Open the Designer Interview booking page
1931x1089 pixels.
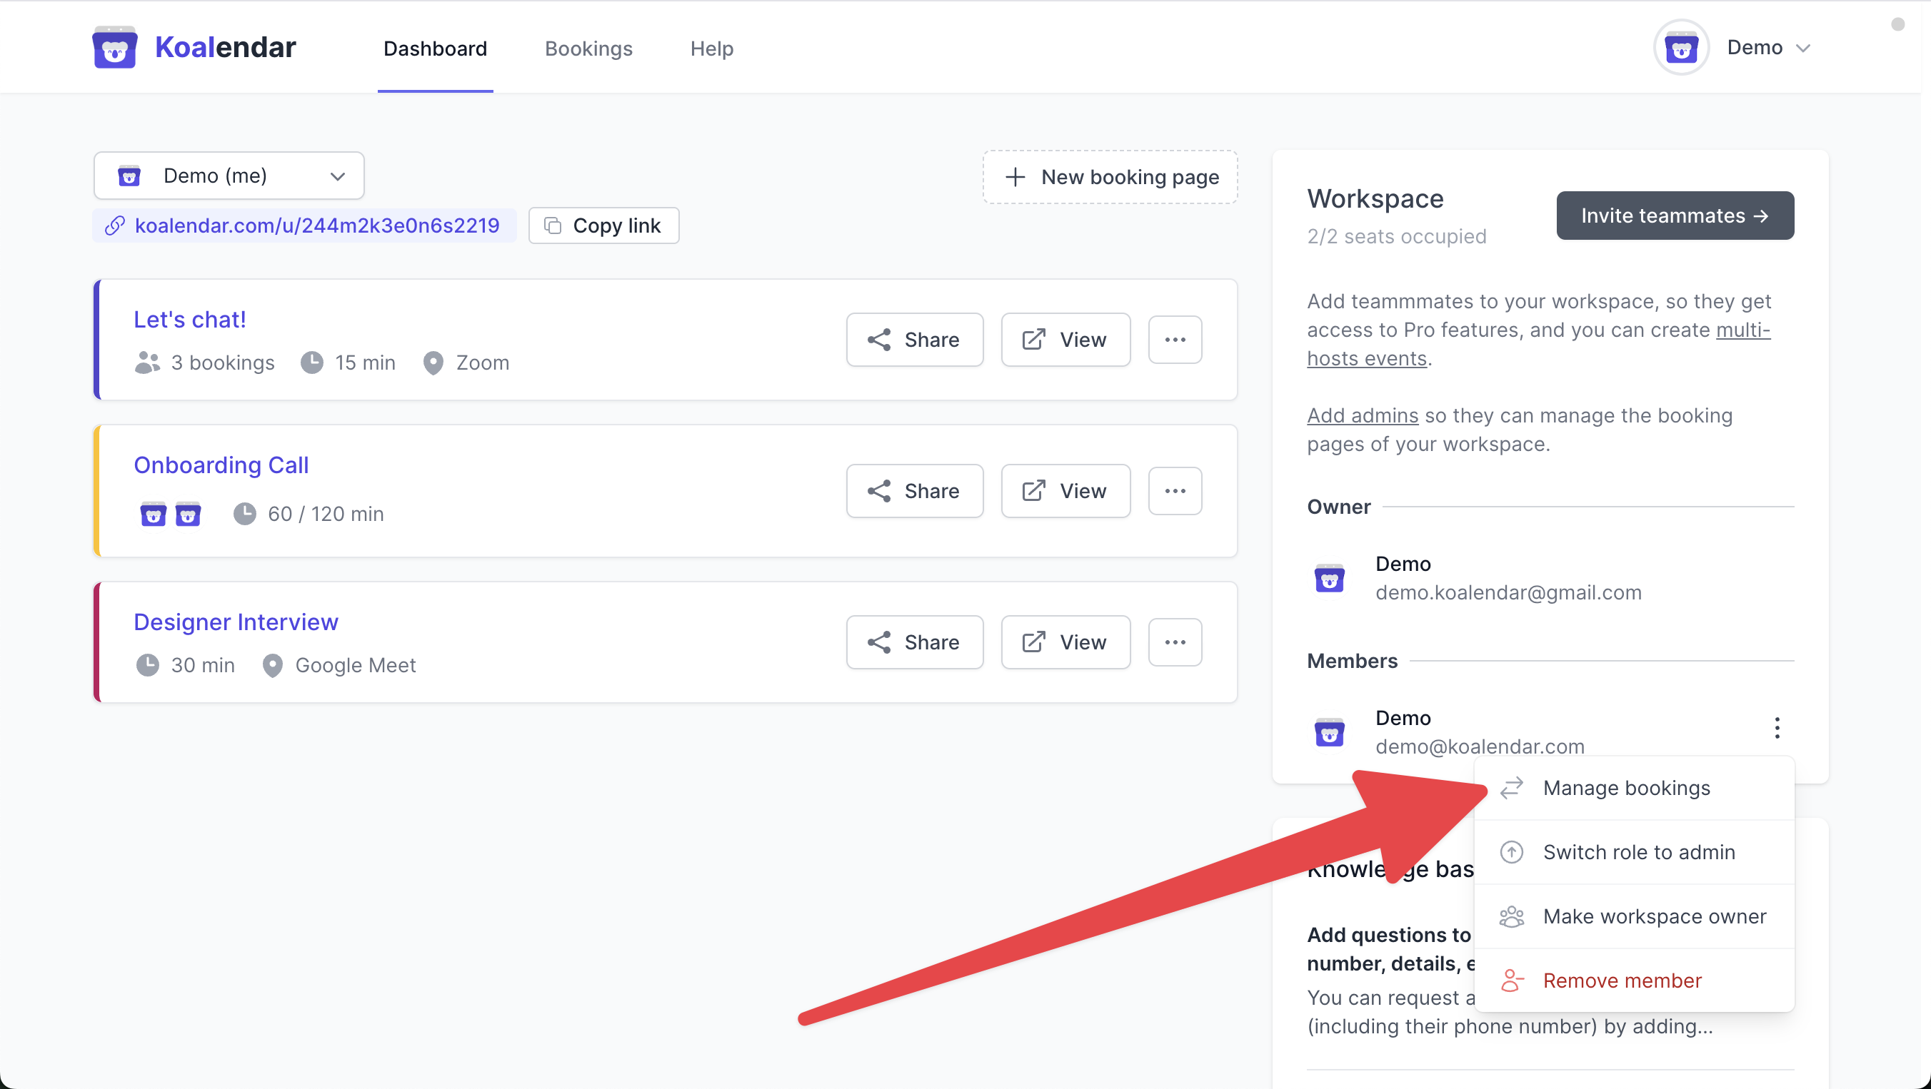(236, 622)
